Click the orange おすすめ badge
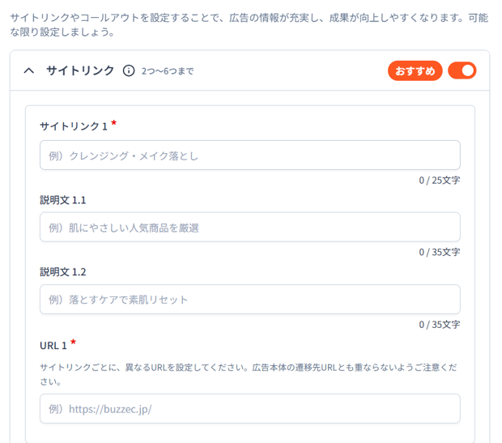The image size is (502, 443). point(415,70)
